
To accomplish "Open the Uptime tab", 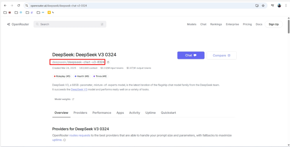I will click(150, 113).
